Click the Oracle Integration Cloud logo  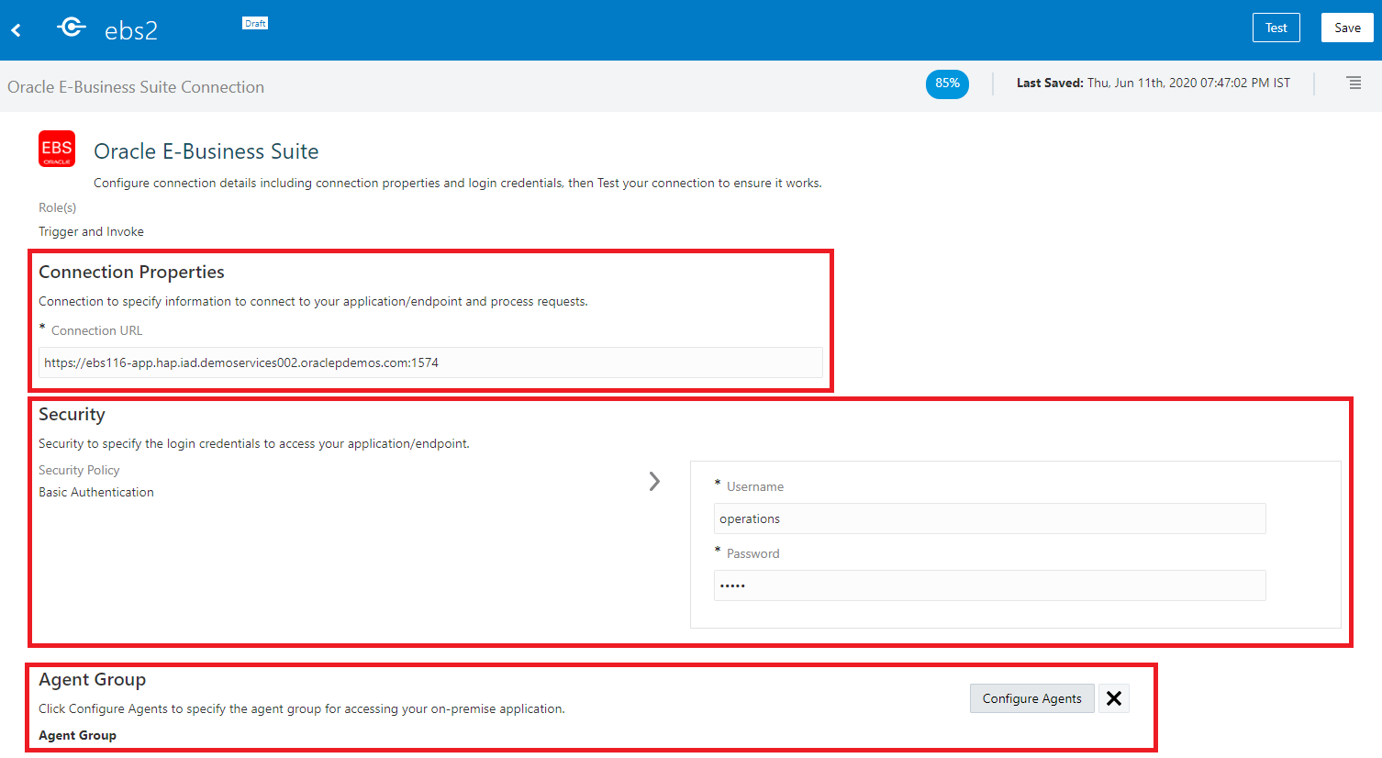point(72,27)
